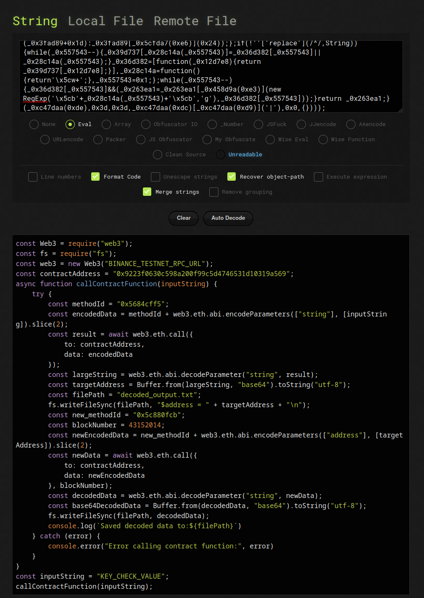
Task: Enable the Execute expression checkbox
Action: 319,177
